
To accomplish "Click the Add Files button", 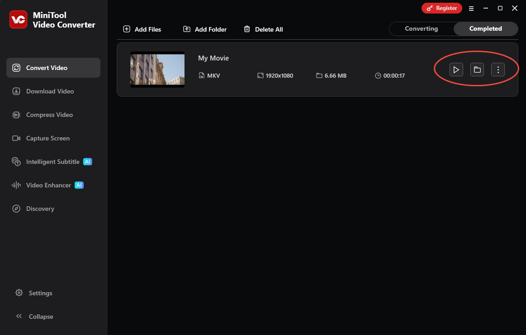I will click(142, 29).
